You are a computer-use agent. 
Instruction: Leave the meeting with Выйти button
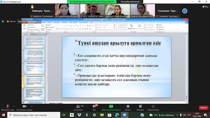coord(203,108)
